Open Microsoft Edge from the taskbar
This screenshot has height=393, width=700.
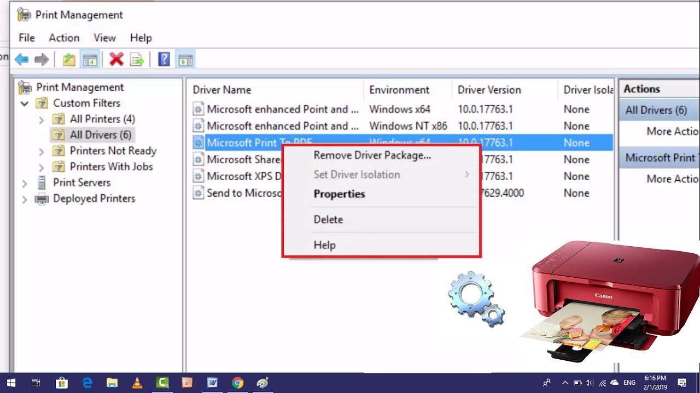click(87, 383)
